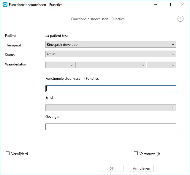The image size is (190, 175).
Task: Click the Verwijderd label text
Action: pos(20,154)
